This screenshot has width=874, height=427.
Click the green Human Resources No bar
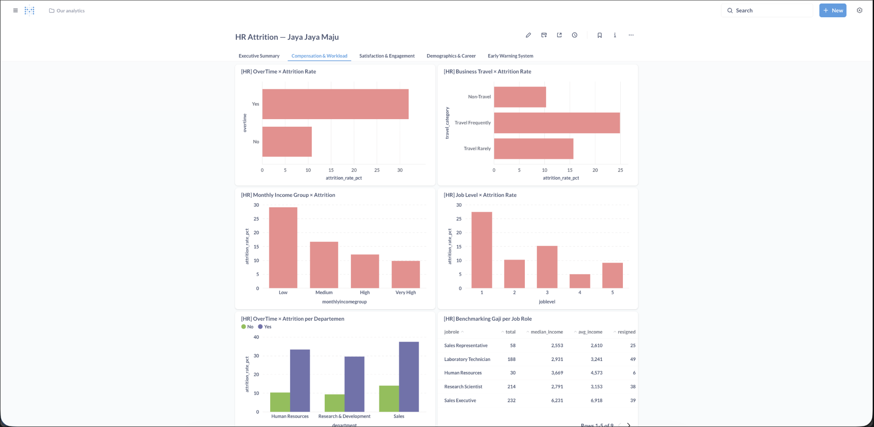pos(280,402)
